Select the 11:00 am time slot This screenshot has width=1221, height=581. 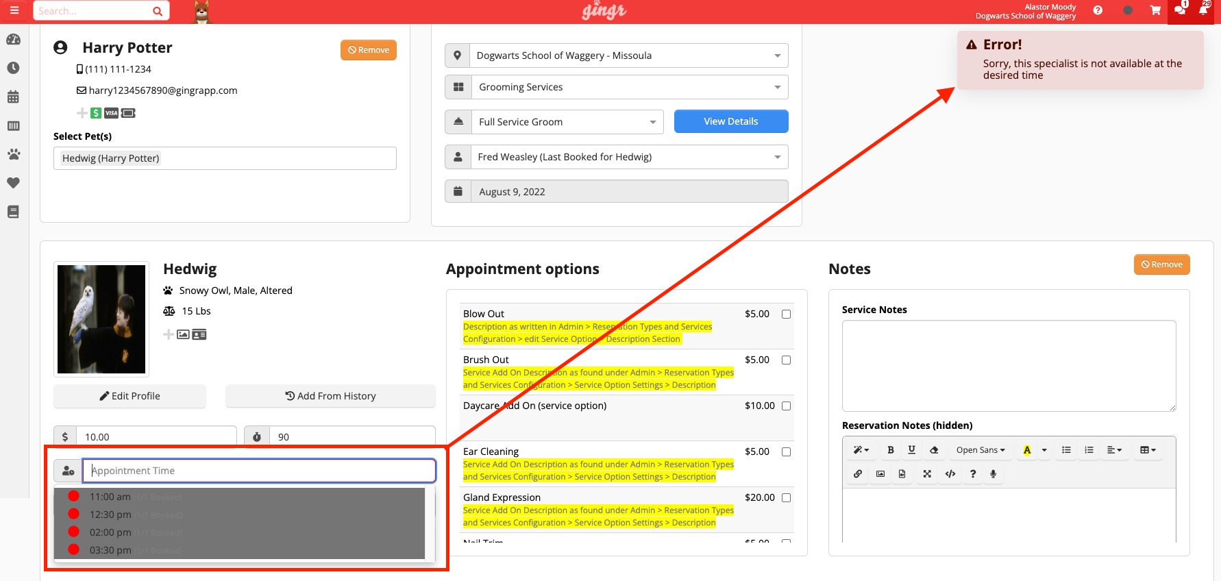coord(240,497)
